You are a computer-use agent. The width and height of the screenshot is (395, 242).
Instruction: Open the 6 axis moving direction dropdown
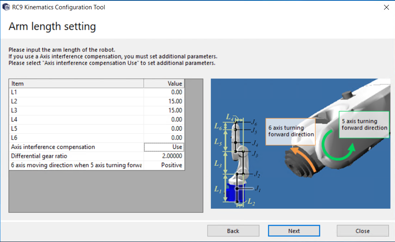click(164, 165)
